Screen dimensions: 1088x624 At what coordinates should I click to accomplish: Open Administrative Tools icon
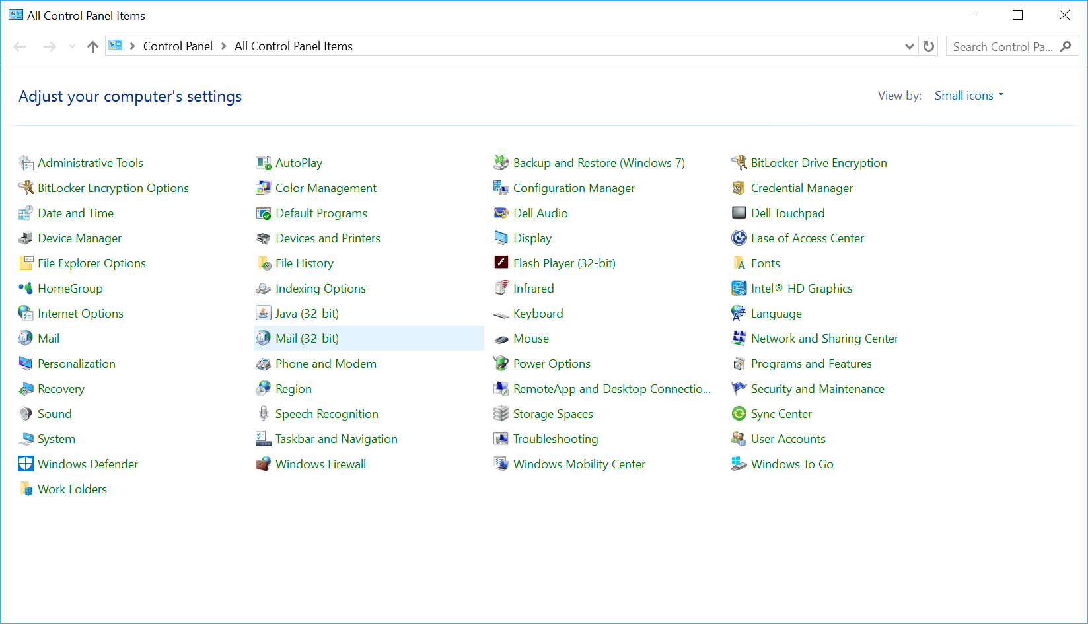26,163
